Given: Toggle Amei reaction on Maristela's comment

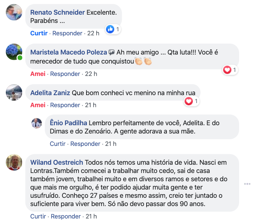Looking at the screenshot, I should click(x=38, y=74).
